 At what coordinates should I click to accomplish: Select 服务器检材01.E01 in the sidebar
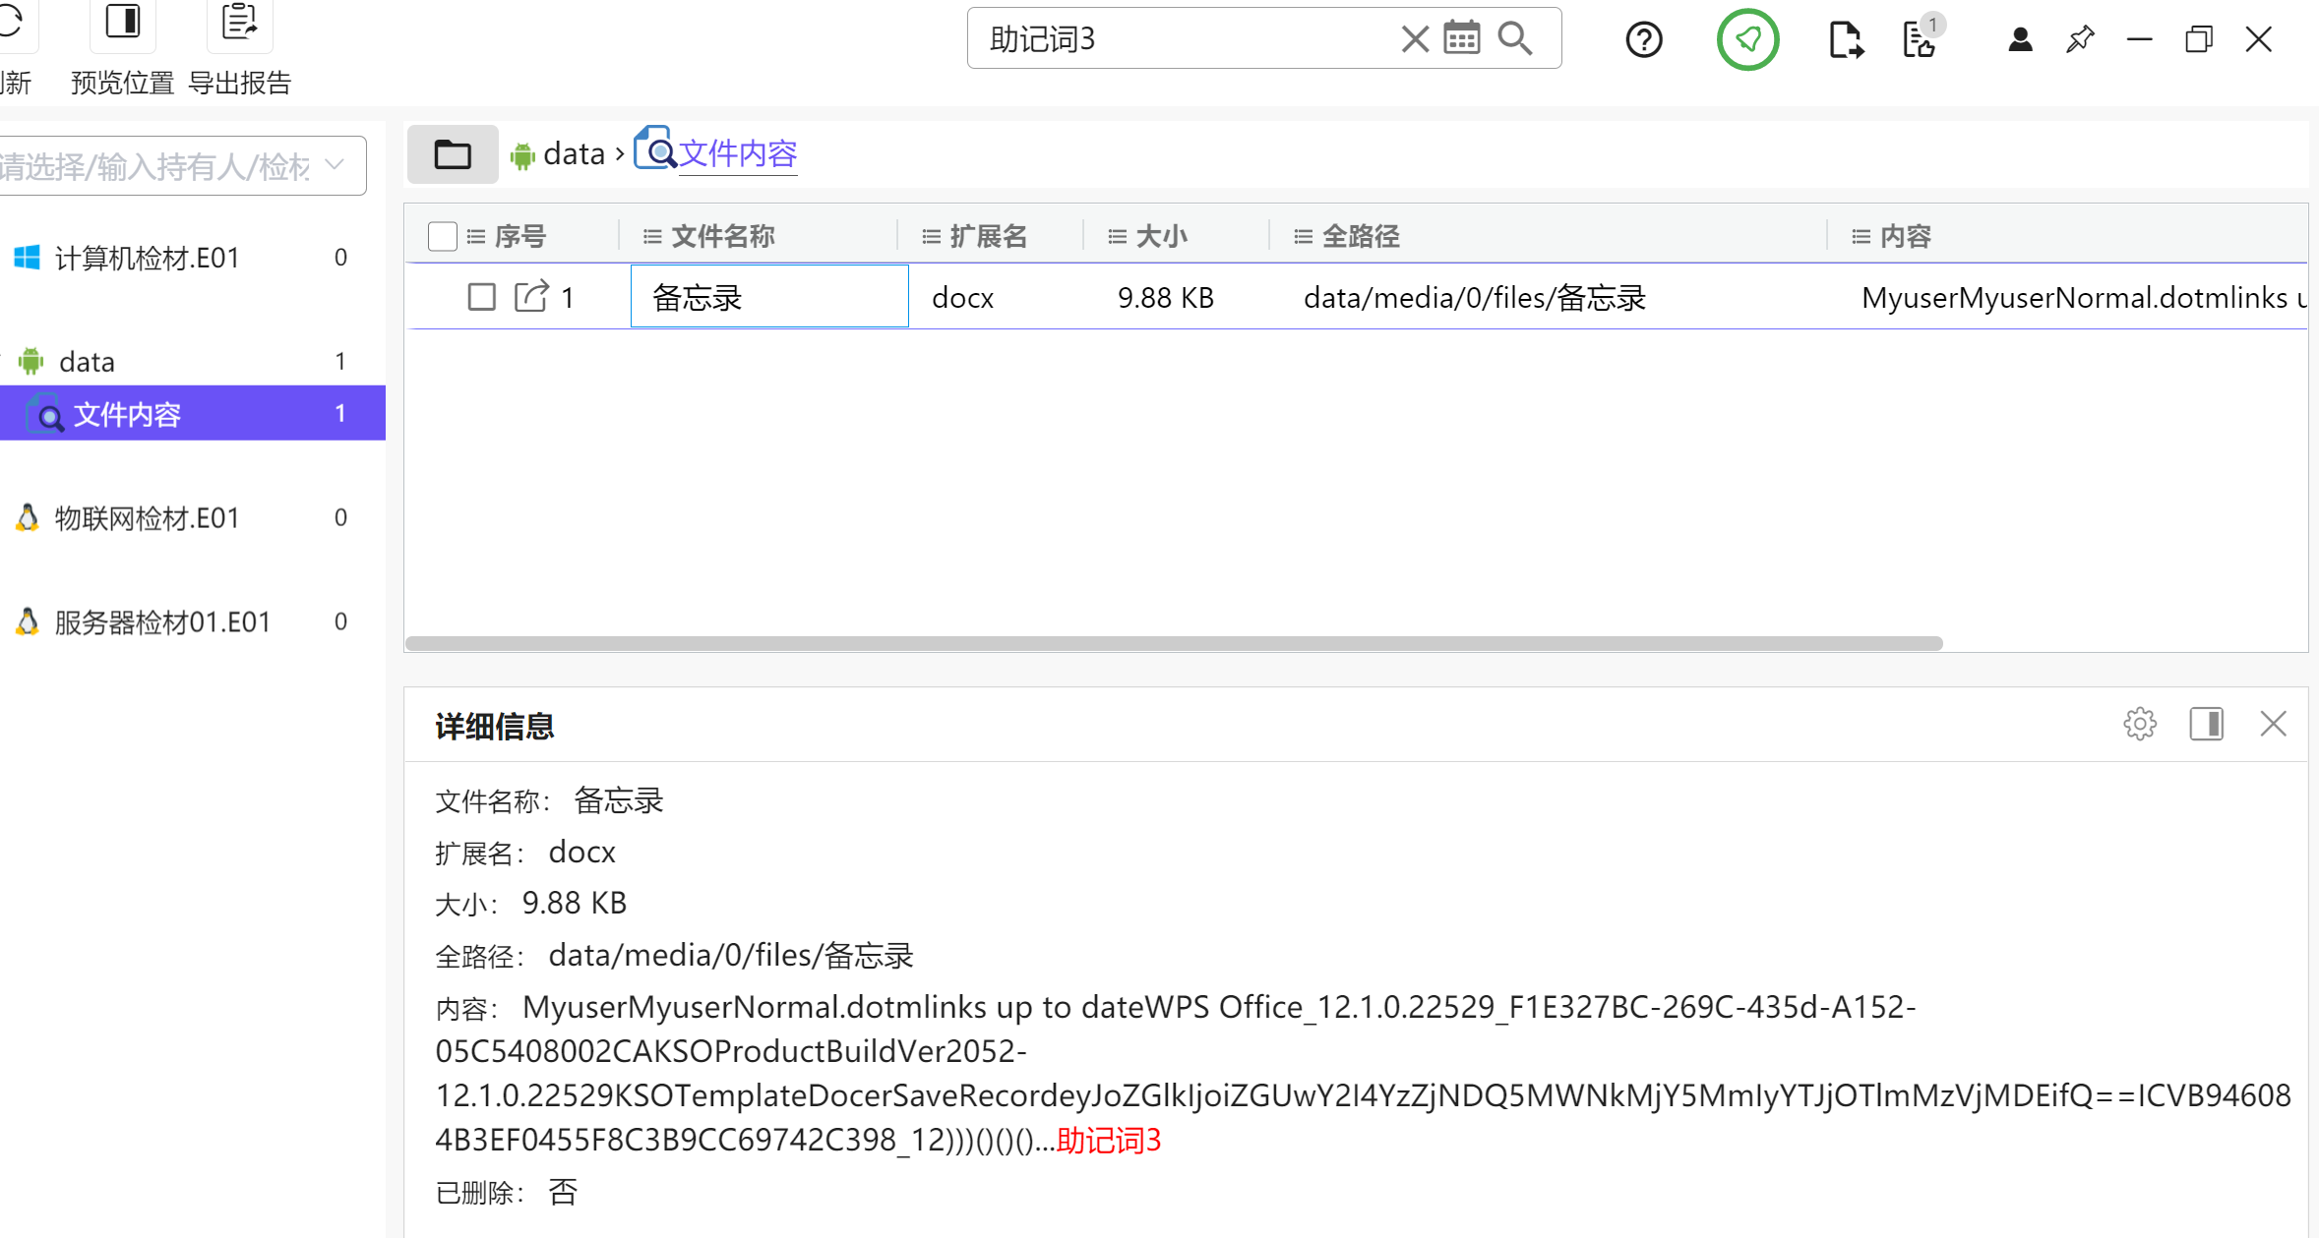162,622
